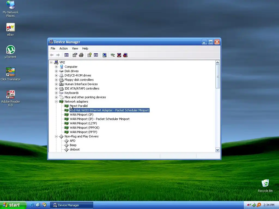Image resolution: width=279 pixels, height=209 pixels.
Task: Expand DVD/CD-ROM drives category
Action: point(56,76)
